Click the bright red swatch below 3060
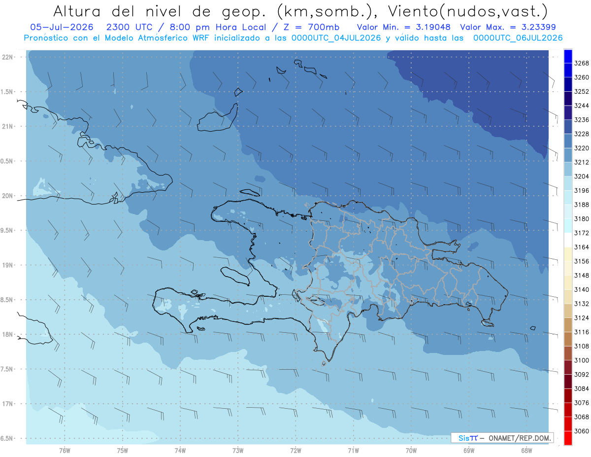 (568, 438)
